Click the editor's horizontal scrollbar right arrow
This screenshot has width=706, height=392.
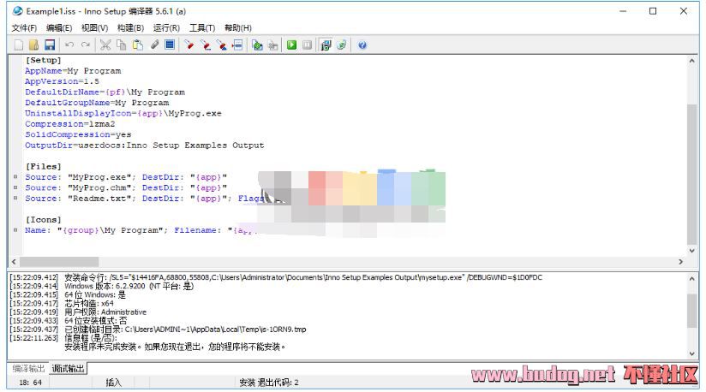[681, 262]
